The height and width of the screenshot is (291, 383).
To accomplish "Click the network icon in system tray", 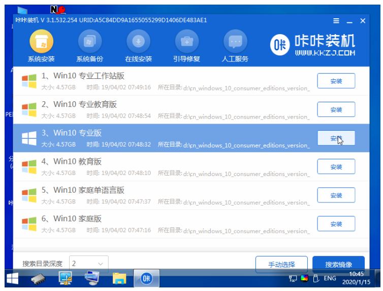I will click(x=293, y=278).
